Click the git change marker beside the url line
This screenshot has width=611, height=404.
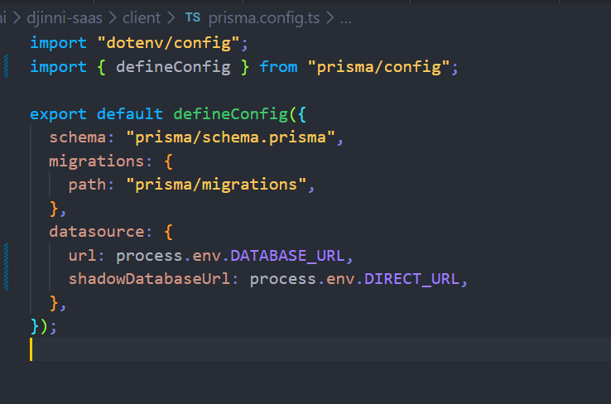[x=6, y=255]
